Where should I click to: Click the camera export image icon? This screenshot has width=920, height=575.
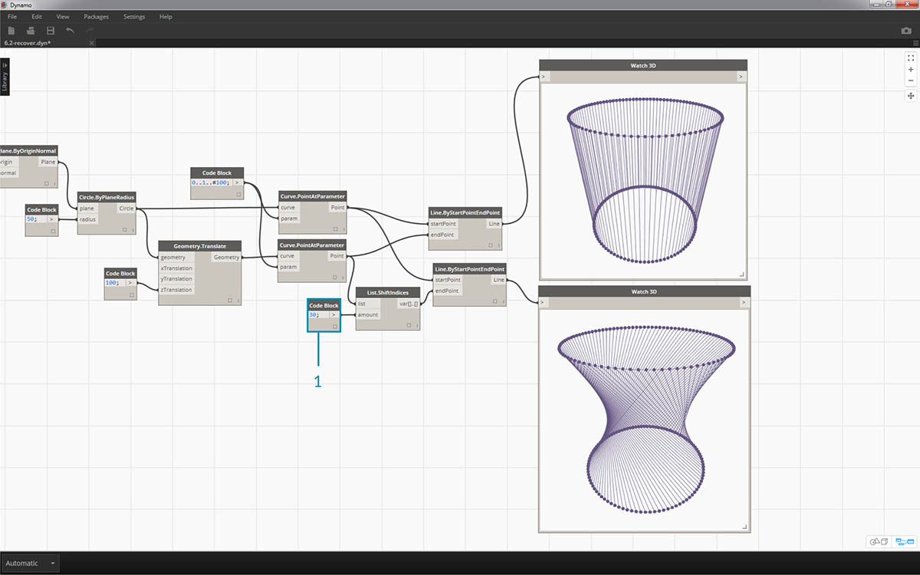pyautogui.click(x=906, y=31)
